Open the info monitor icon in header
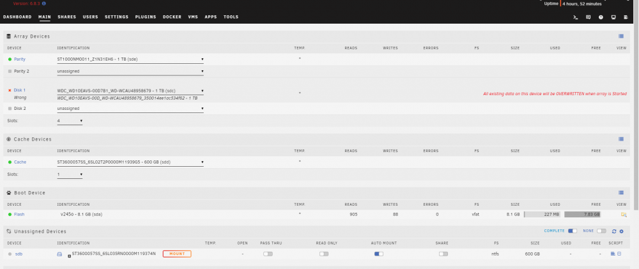 (x=613, y=17)
